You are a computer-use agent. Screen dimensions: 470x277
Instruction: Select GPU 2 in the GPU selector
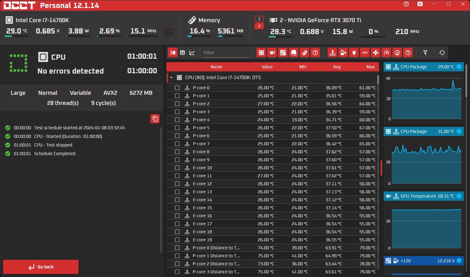tap(259, 26)
